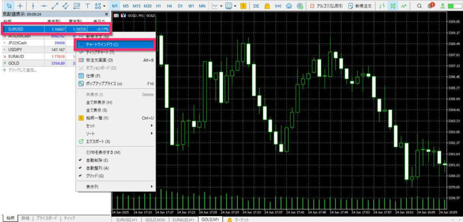Viewport: 463px width, 222px height.
Task: Pick the vertical line drawing tool
Action: tap(33, 5)
